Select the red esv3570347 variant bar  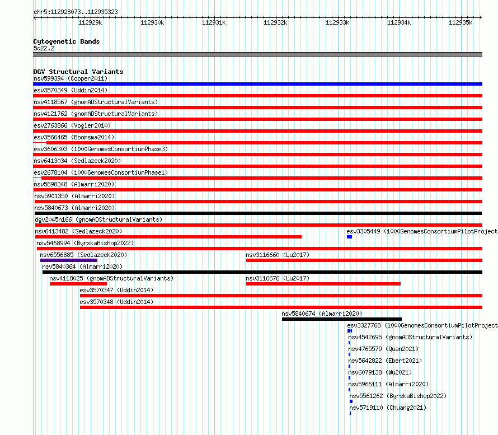[281, 296]
